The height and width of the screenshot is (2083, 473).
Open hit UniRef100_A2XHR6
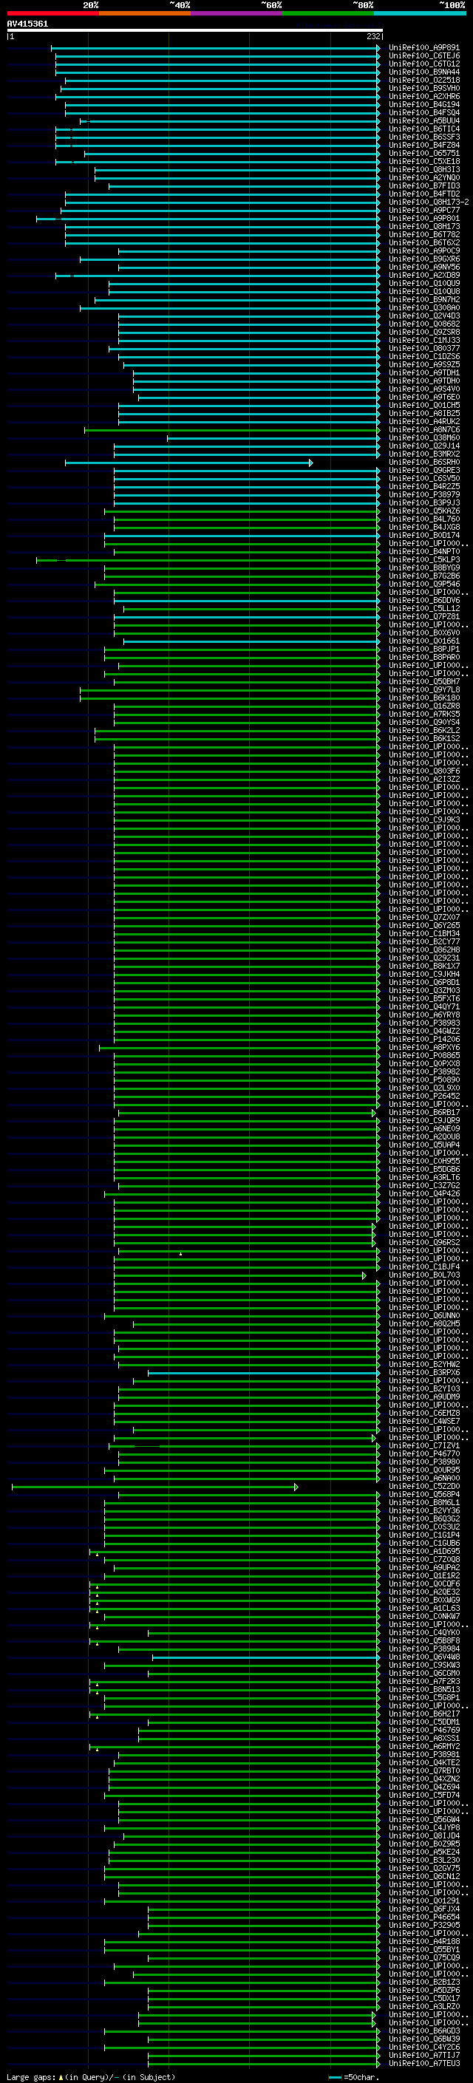(x=423, y=96)
